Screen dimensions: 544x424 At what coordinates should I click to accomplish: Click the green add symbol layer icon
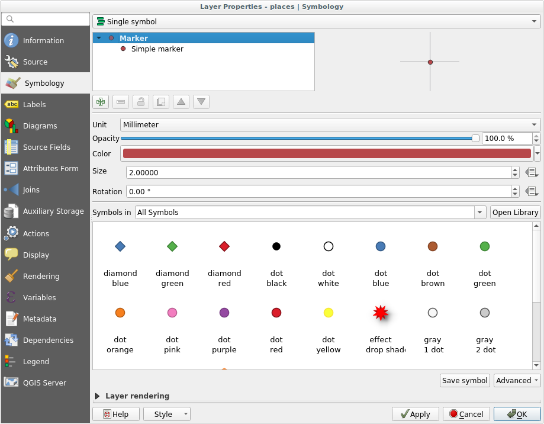101,102
